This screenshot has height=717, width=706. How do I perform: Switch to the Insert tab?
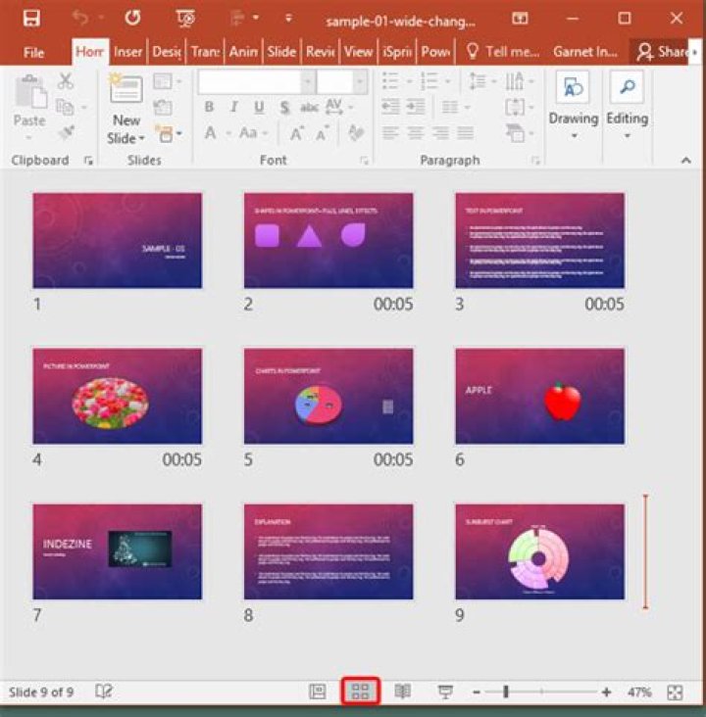pyautogui.click(x=127, y=52)
